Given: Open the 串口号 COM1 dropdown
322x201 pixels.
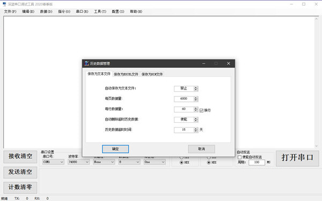Looking at the screenshot, I should 53,162.
